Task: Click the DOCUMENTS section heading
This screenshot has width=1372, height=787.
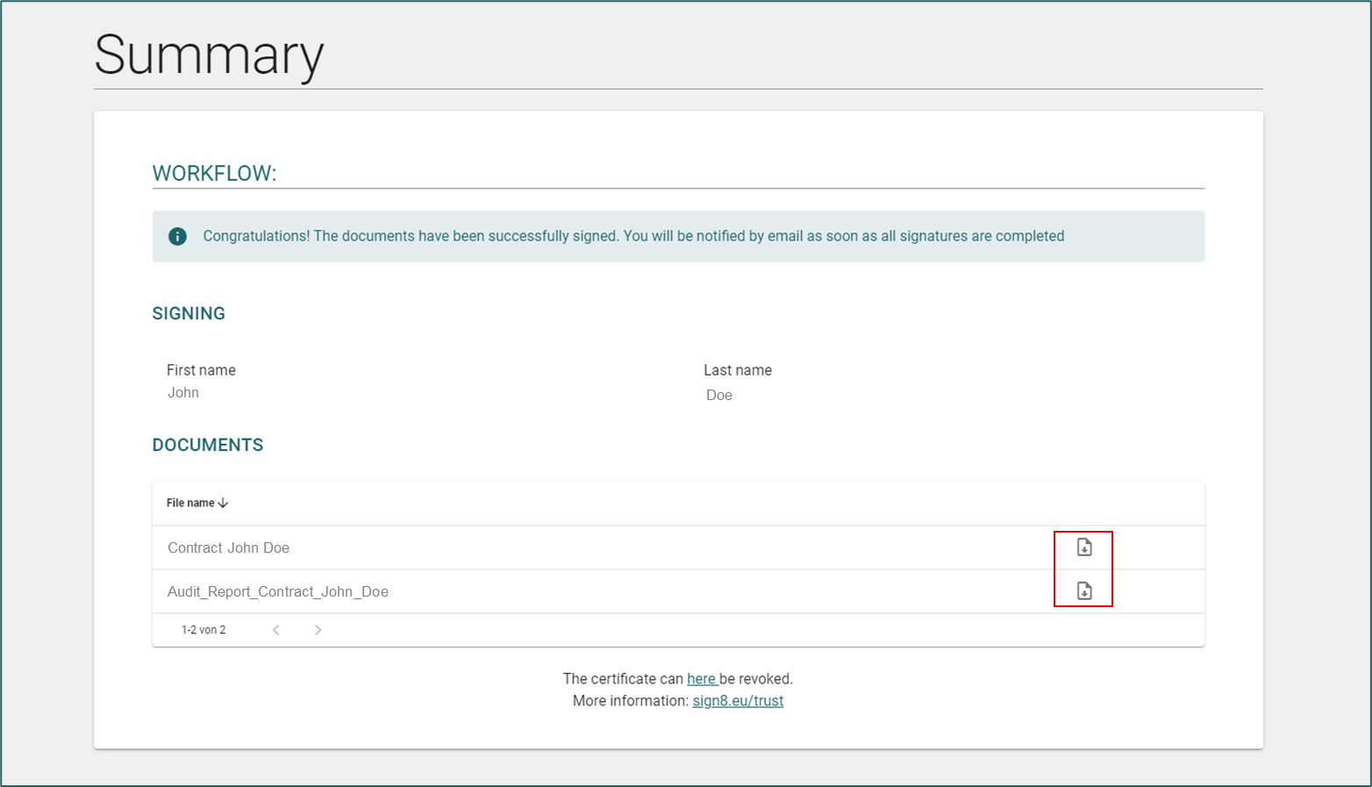Action: coord(208,445)
